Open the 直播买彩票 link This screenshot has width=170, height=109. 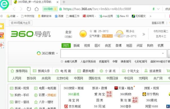158,23
